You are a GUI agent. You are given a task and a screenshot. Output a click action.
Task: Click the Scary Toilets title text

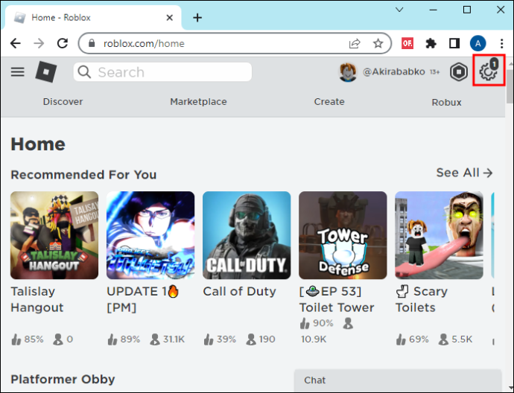point(422,299)
